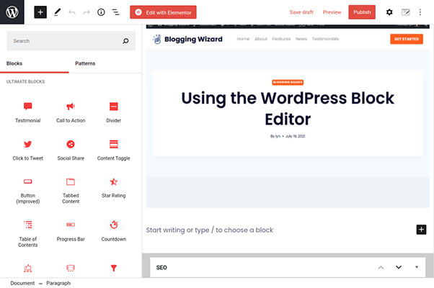The image size is (434, 288).
Task: Click Edit with Elementor button
Action: click(x=164, y=12)
